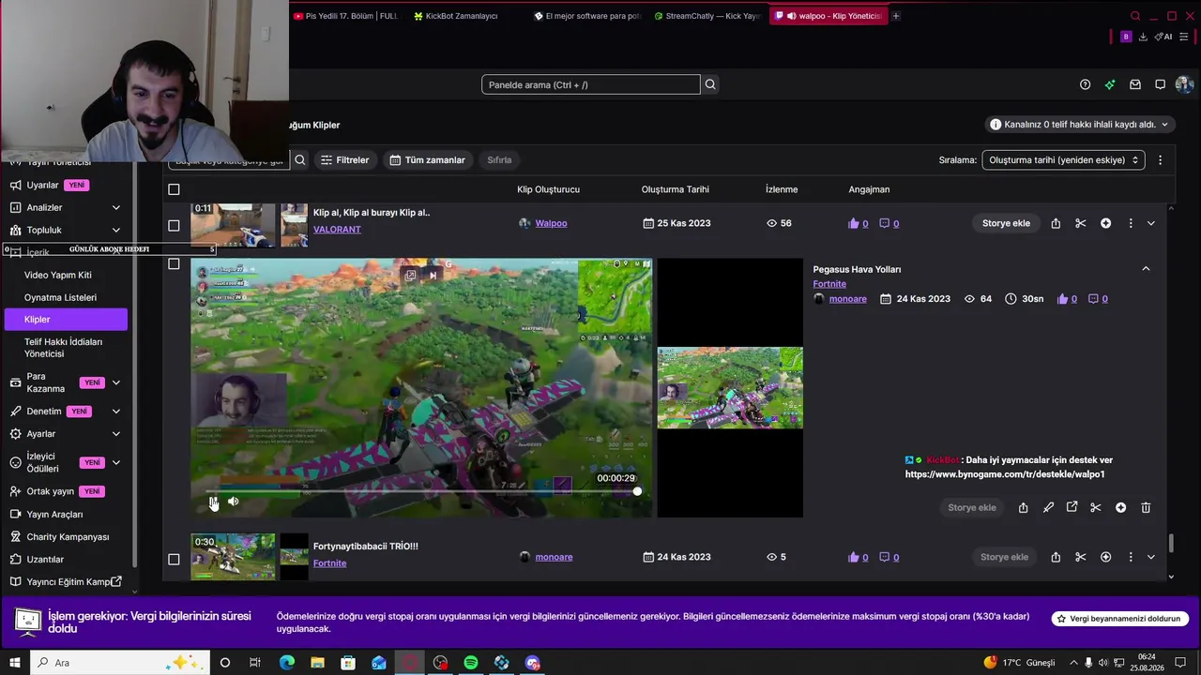Screen dimensions: 1201x675
Task: Open the help question-mark icon
Action: point(1085,84)
